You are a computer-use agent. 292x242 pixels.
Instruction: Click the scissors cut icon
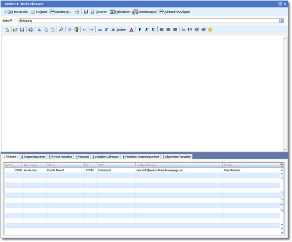(x=39, y=30)
